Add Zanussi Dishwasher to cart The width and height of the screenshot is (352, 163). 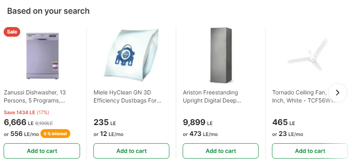coord(42,151)
